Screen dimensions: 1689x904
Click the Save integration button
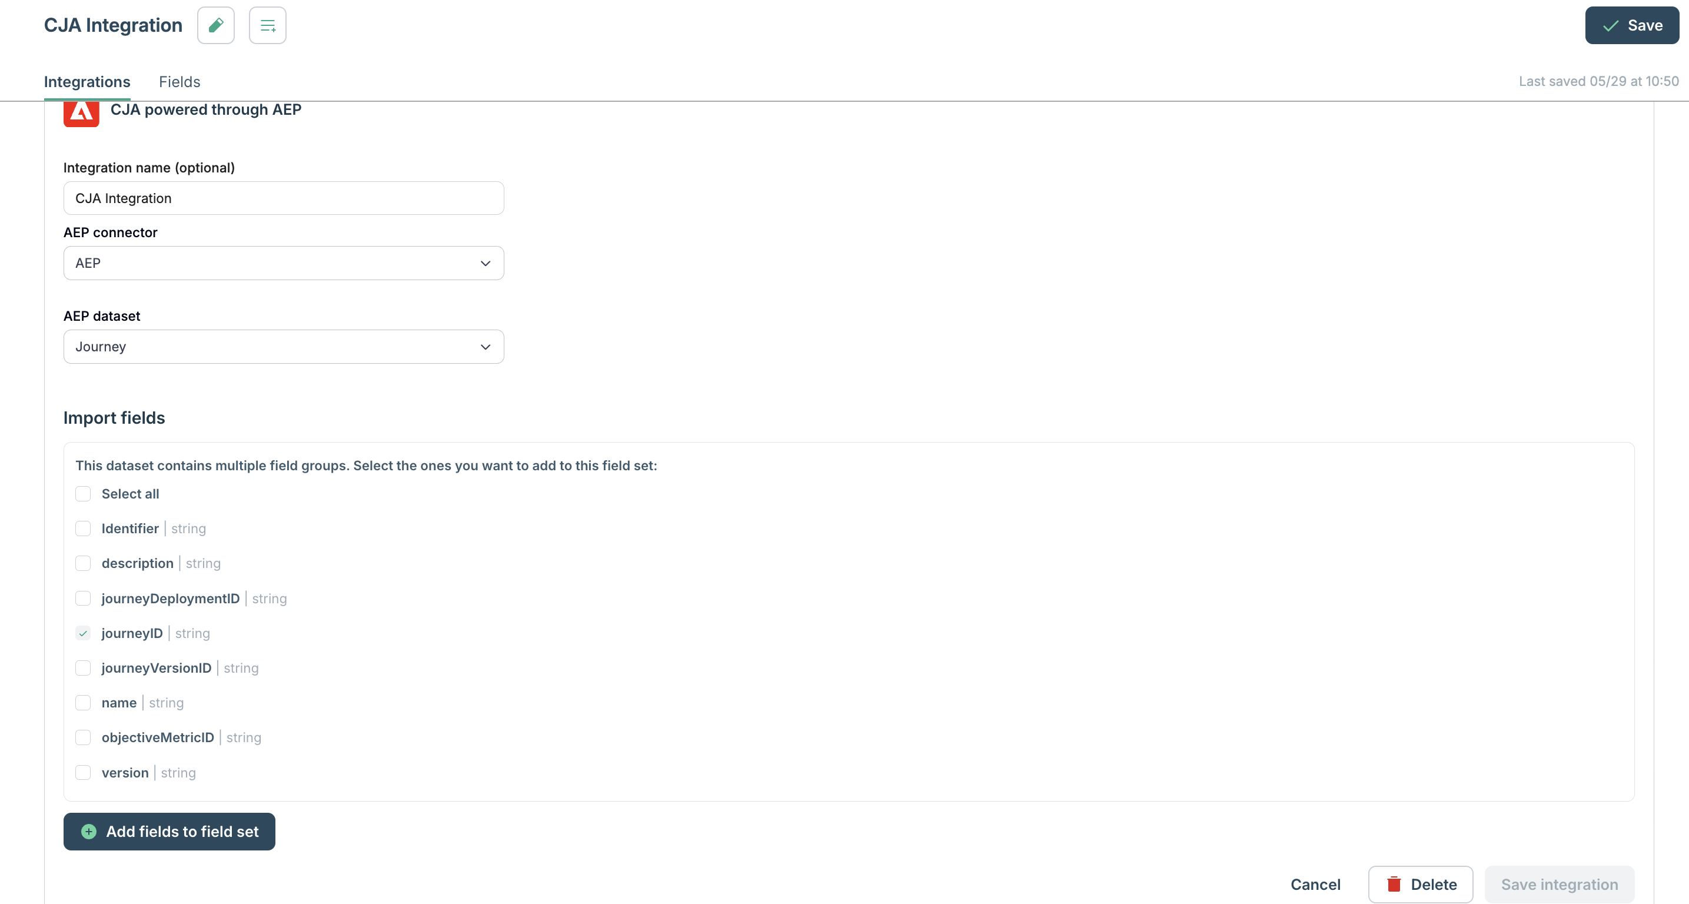tap(1559, 885)
